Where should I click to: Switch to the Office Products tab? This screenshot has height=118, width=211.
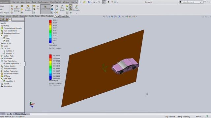[x=47, y=16]
